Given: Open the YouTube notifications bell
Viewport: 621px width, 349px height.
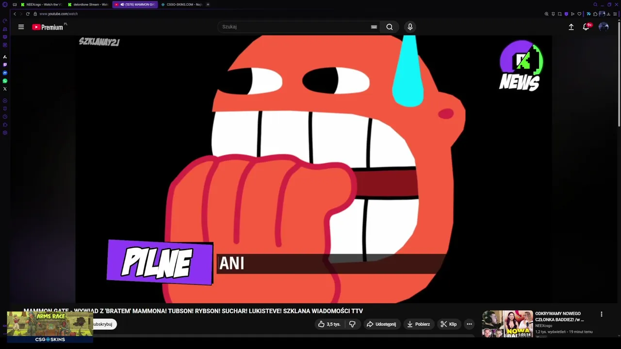Looking at the screenshot, I should click(x=586, y=27).
